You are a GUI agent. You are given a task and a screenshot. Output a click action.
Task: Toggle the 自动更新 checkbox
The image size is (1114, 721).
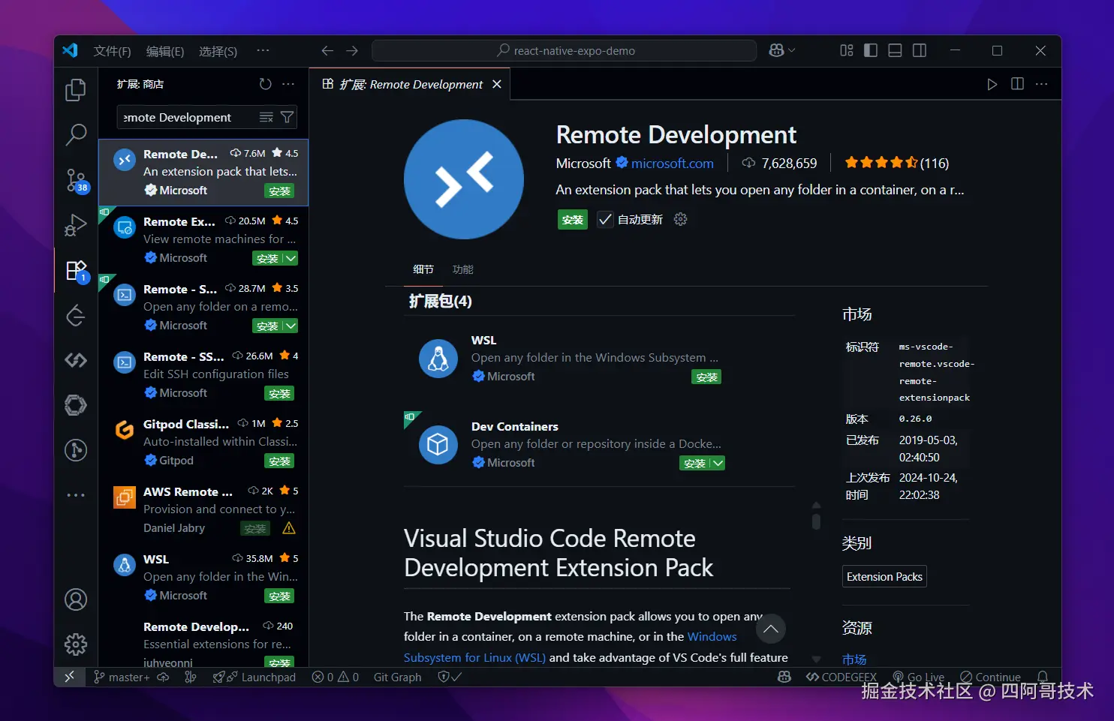[605, 219]
